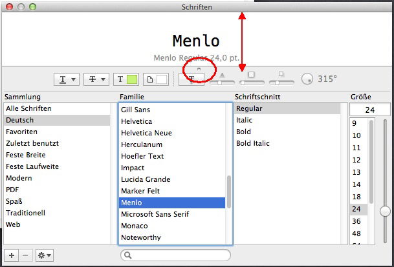Adjust the shadow offset slider
Screen dimensions: 394x267
[x=281, y=82]
